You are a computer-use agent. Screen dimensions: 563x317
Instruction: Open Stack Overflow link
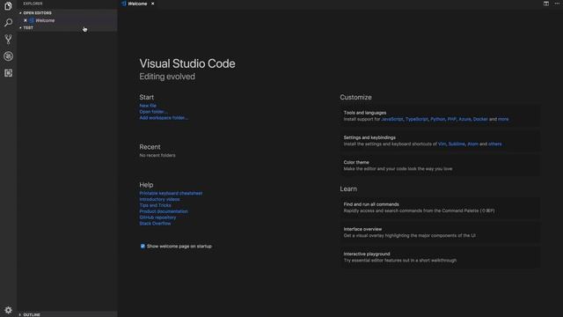pos(155,224)
